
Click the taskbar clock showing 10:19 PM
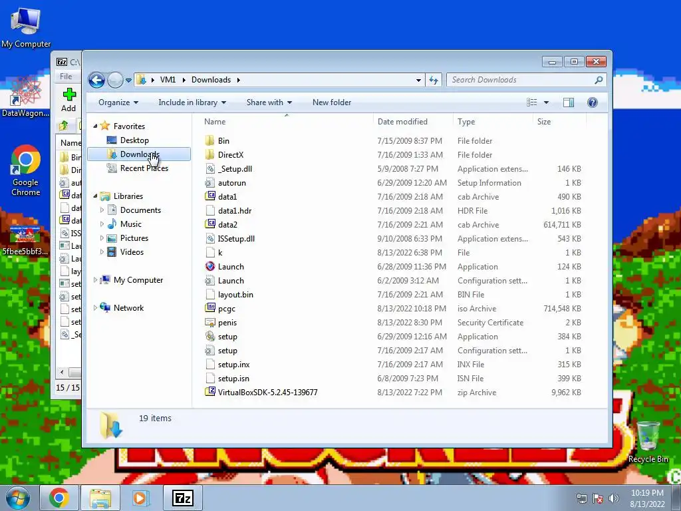[647, 498]
